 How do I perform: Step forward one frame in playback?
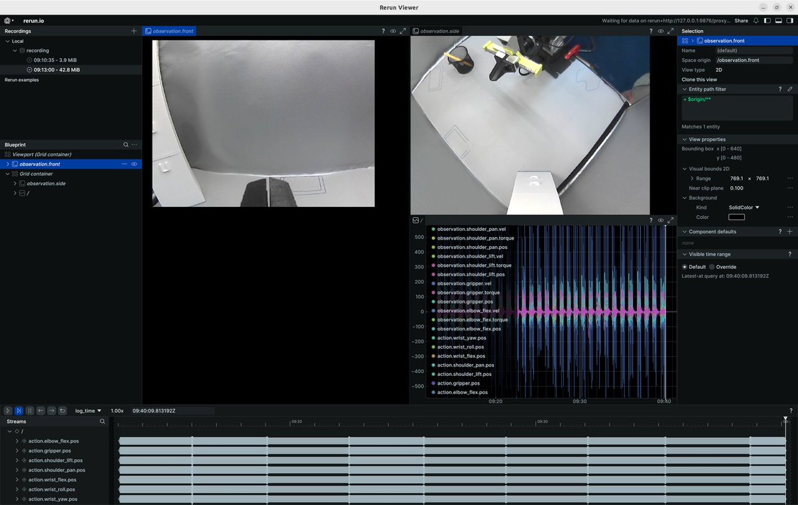[x=51, y=411]
